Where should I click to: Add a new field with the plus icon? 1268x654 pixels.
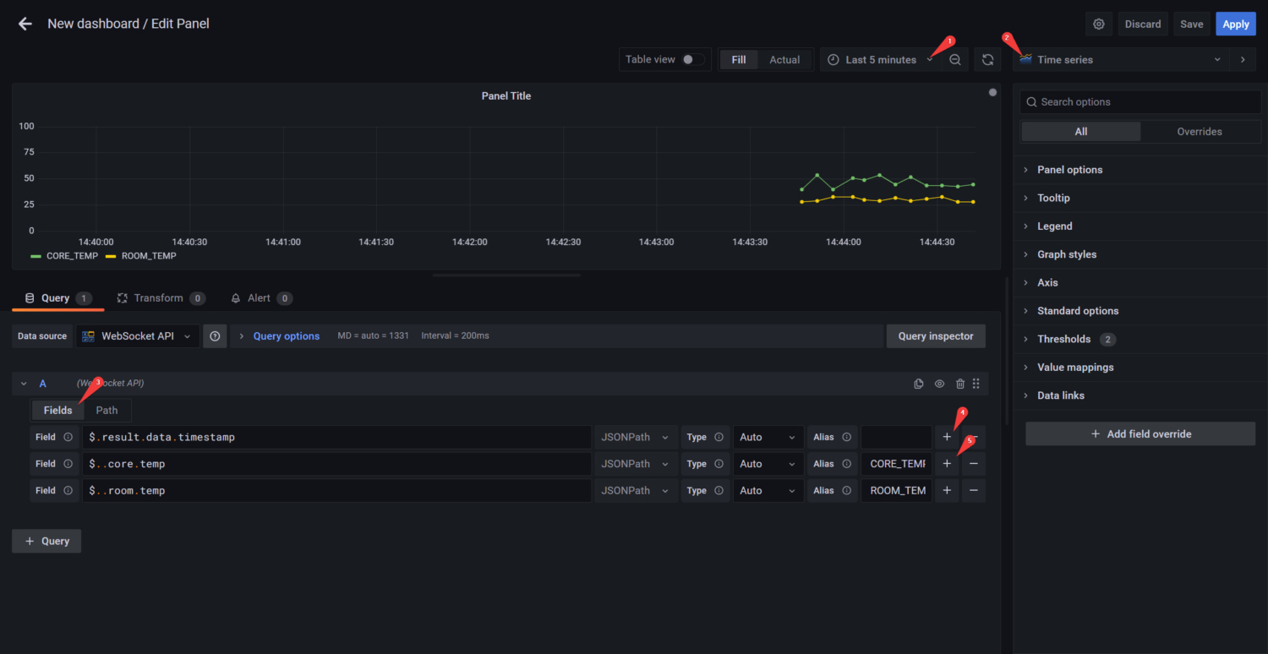946,437
